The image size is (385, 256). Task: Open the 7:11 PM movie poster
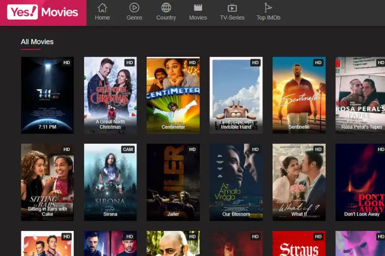coord(47,95)
